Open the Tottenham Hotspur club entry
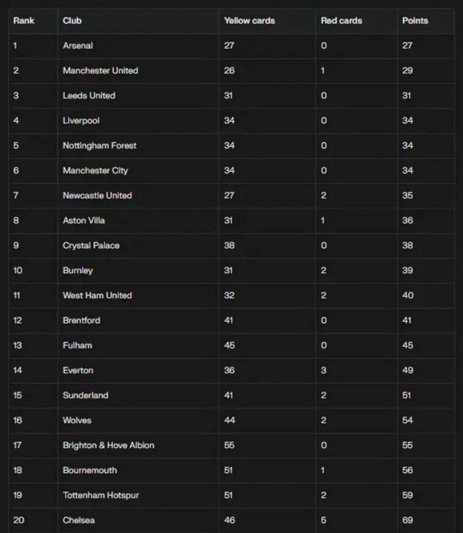The image size is (463, 533). pyautogui.click(x=101, y=495)
